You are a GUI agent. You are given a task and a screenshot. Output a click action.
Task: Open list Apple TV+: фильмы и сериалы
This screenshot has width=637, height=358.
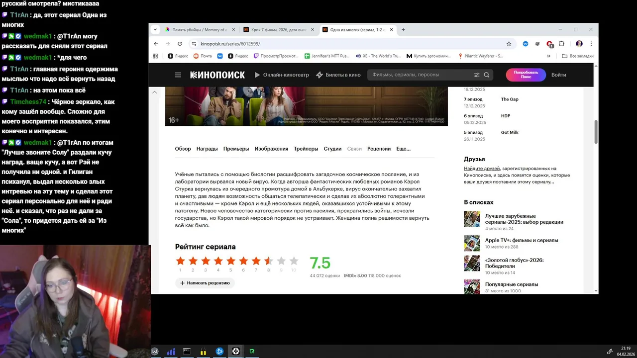[522, 241]
